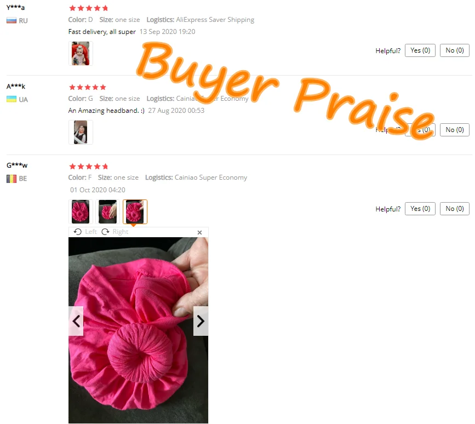The width and height of the screenshot is (475, 424).
Task: View G***w's second thumbnail with hand
Action: 107,211
